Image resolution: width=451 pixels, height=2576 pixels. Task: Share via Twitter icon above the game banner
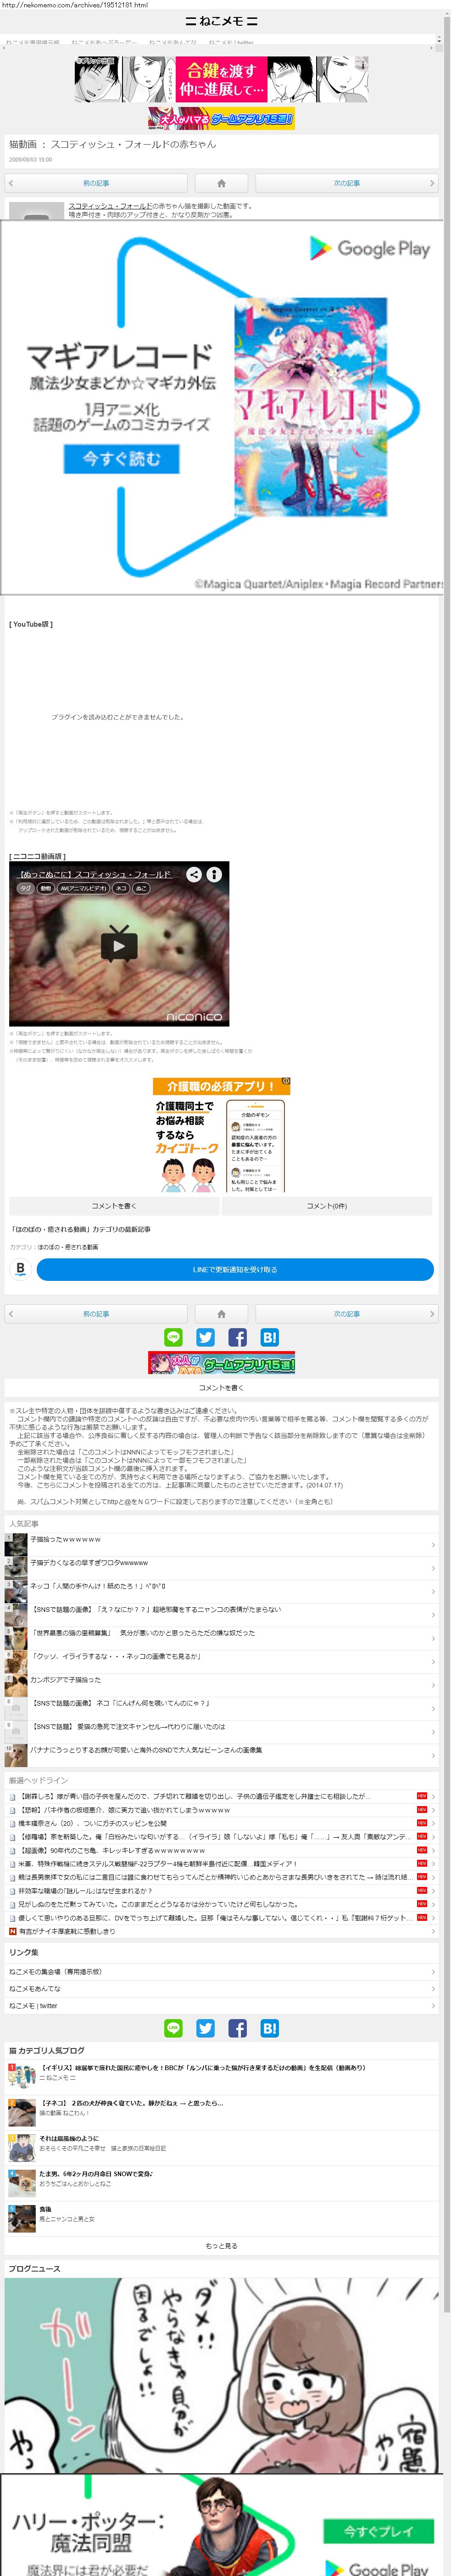205,1337
